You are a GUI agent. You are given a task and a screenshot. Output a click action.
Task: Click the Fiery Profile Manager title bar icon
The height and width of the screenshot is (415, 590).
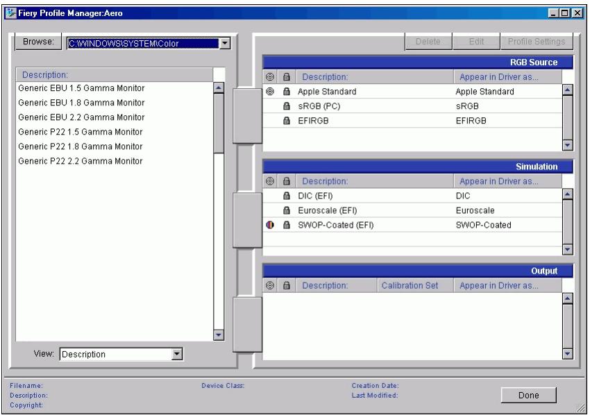click(11, 13)
